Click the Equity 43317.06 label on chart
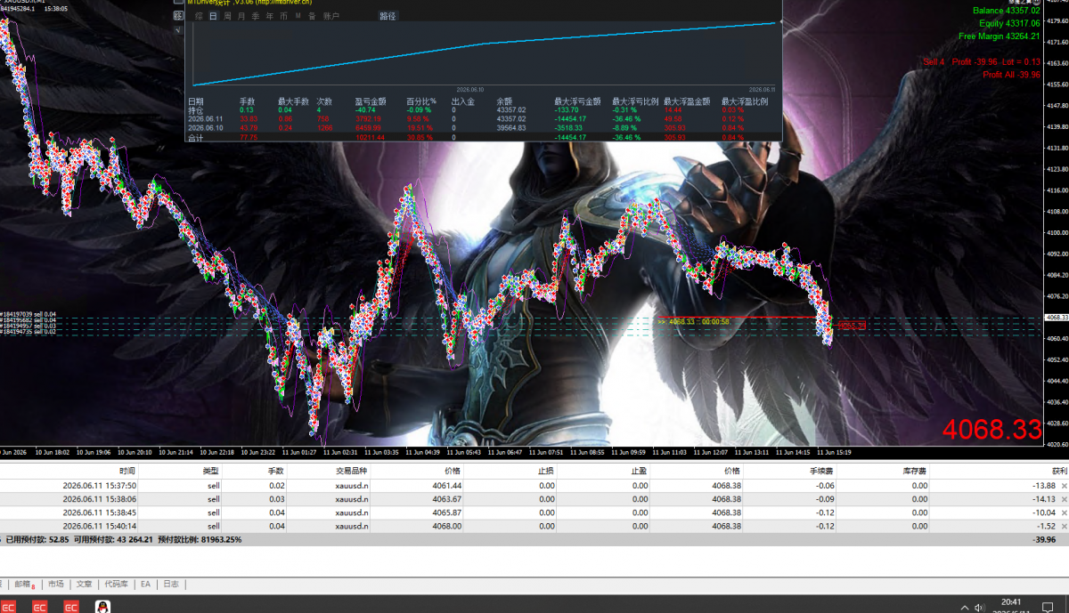The width and height of the screenshot is (1069, 613). coord(1009,23)
